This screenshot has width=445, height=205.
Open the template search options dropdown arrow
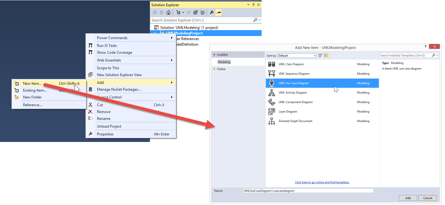(437, 55)
